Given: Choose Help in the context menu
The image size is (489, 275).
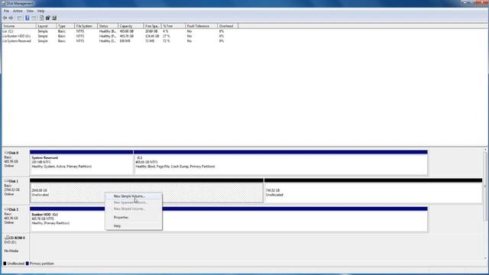Looking at the screenshot, I should [134, 226].
